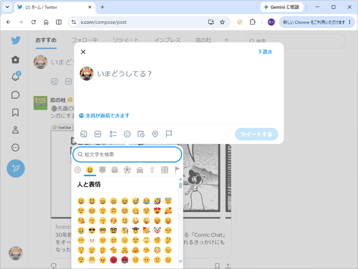Screen dimensions: 358x269
Task: Insert the thinking face emoji
Action: pyautogui.click(x=168, y=240)
